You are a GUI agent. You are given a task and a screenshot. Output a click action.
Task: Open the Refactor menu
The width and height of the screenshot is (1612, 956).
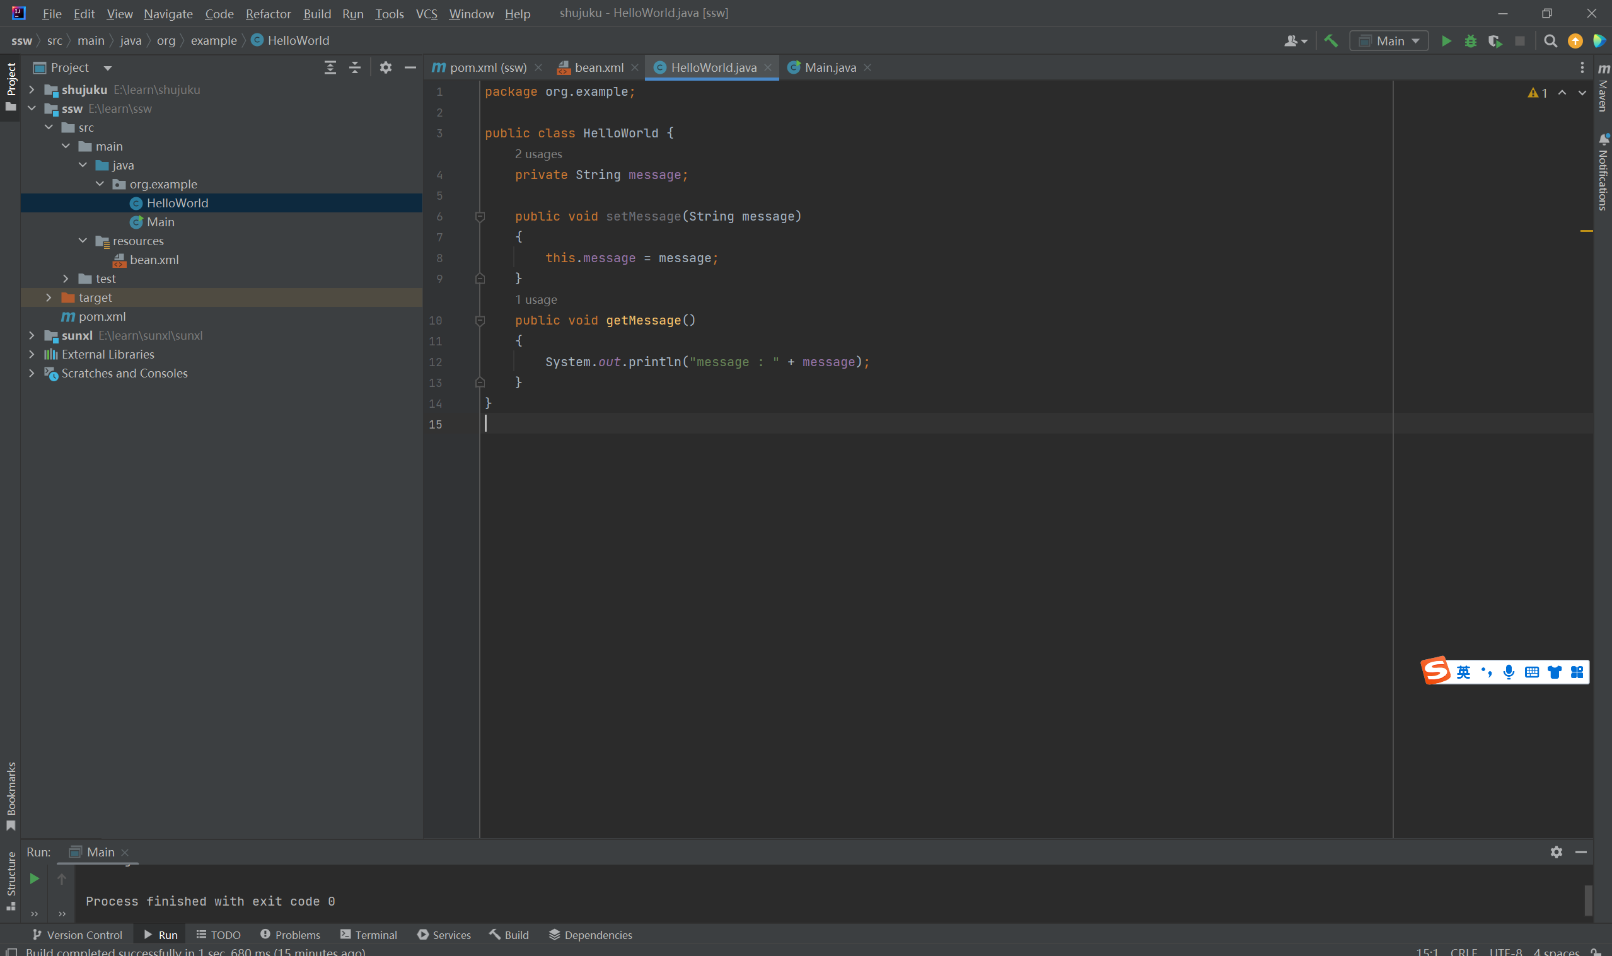pyautogui.click(x=268, y=13)
